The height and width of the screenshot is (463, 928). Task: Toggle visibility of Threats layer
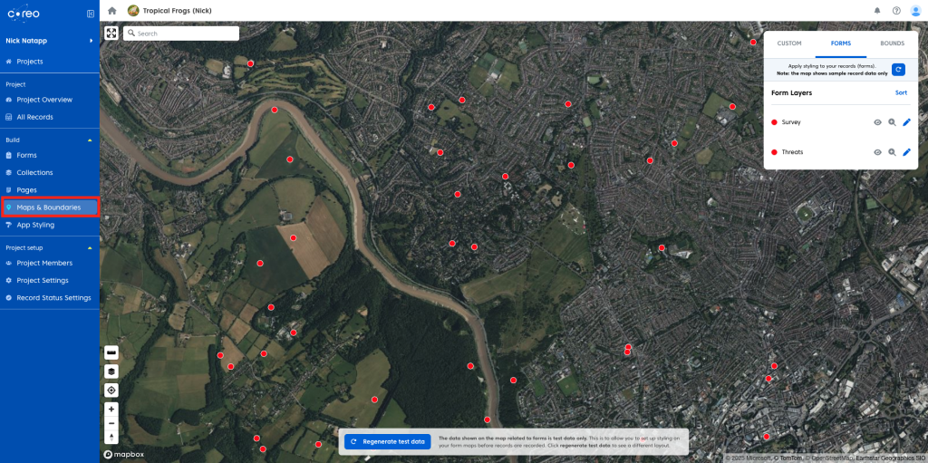tap(877, 152)
